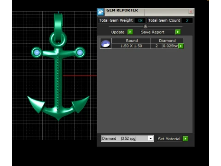Select the right blue gem on the anchor
This screenshot has width=221, height=166.
pos(80,52)
